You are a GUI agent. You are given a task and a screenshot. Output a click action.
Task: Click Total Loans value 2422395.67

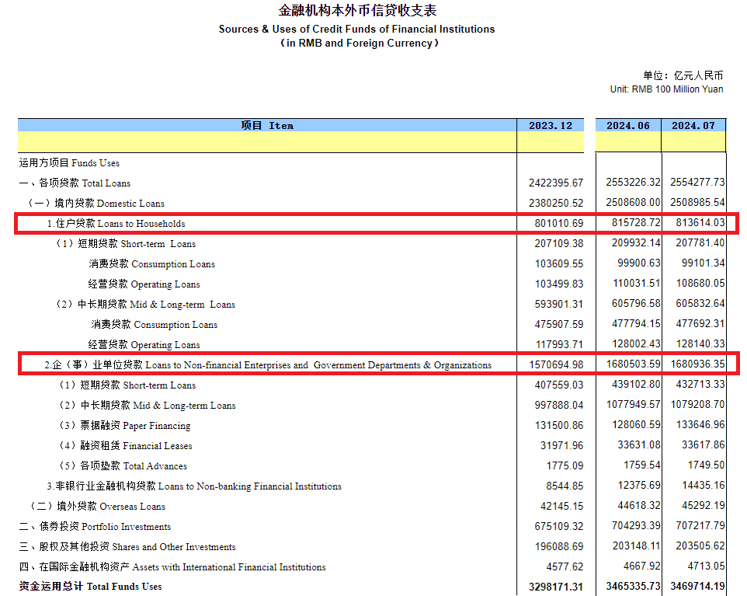[x=556, y=183]
